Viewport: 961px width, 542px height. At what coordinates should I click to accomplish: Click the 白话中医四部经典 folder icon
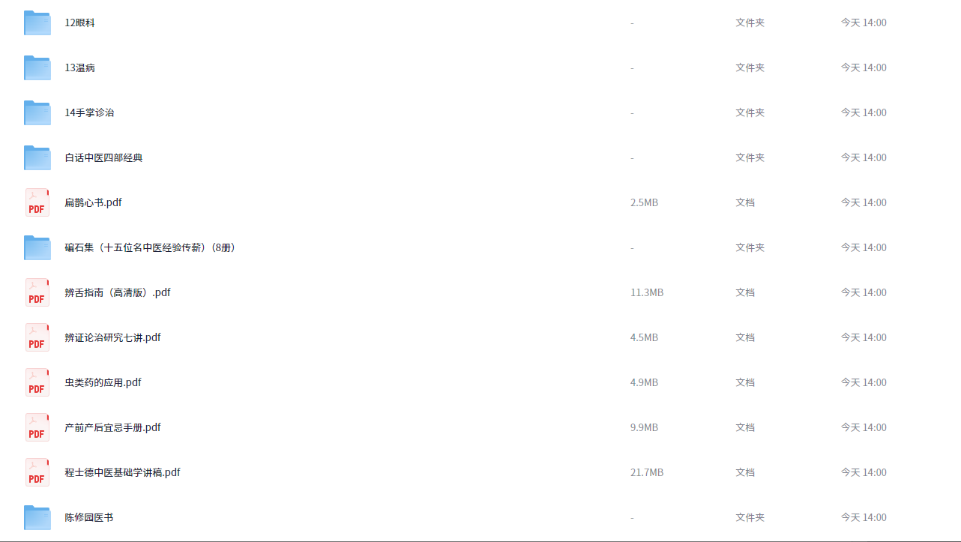pos(37,157)
